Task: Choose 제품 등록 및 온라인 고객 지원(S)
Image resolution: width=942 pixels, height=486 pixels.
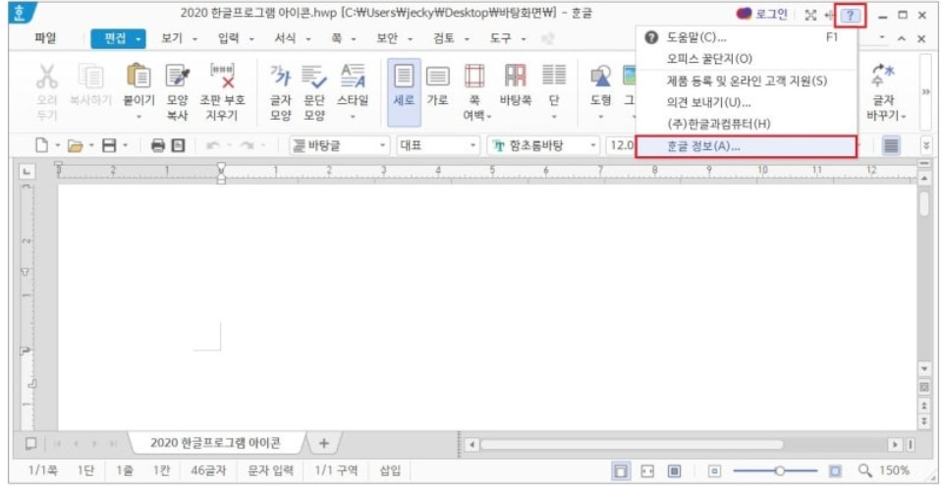Action: coord(746,81)
